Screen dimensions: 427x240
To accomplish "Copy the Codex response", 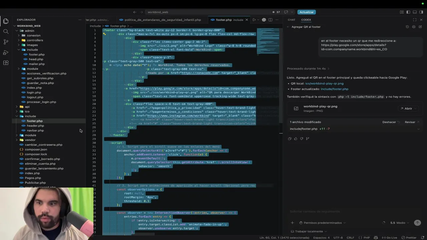I will tap(289, 139).
